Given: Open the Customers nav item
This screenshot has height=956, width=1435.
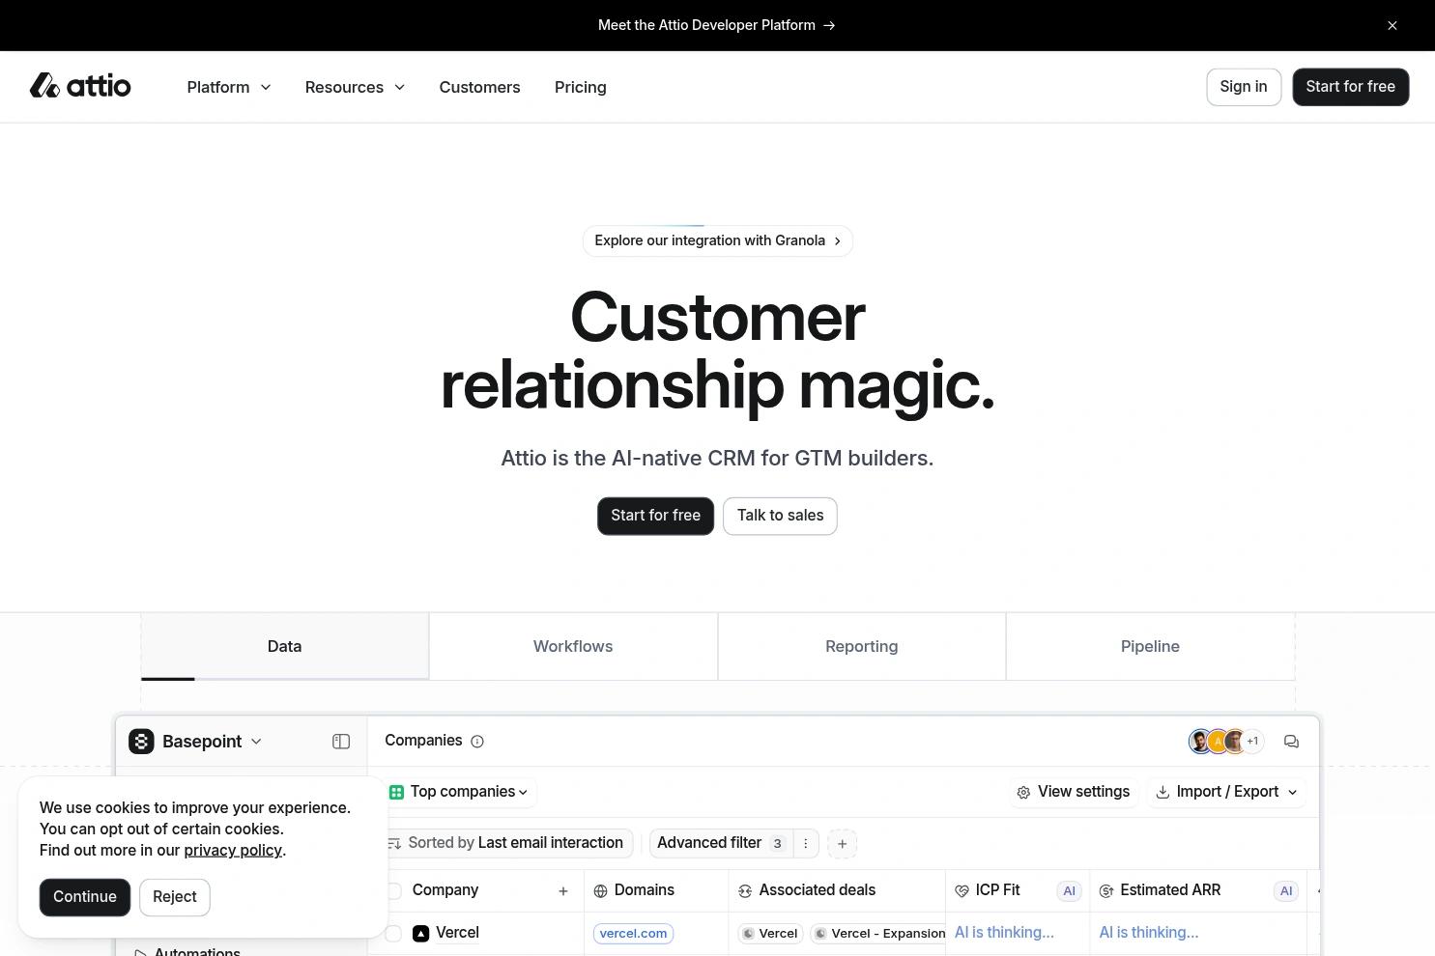Looking at the screenshot, I should [x=479, y=87].
